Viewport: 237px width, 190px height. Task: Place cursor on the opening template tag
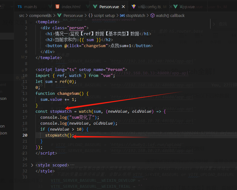click(47, 22)
